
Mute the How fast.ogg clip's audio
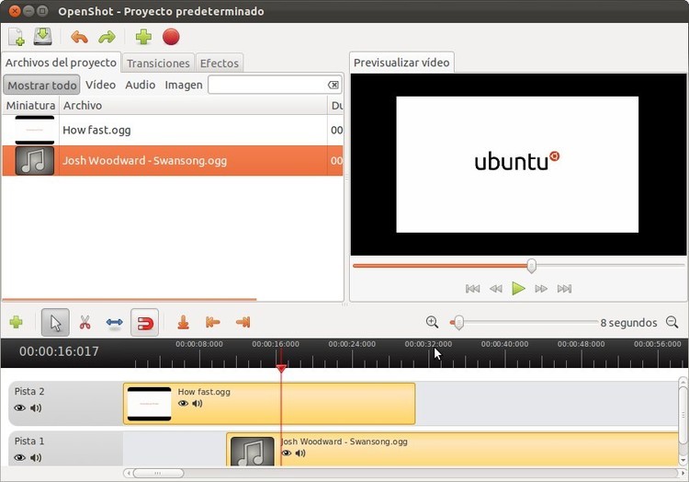[198, 403]
